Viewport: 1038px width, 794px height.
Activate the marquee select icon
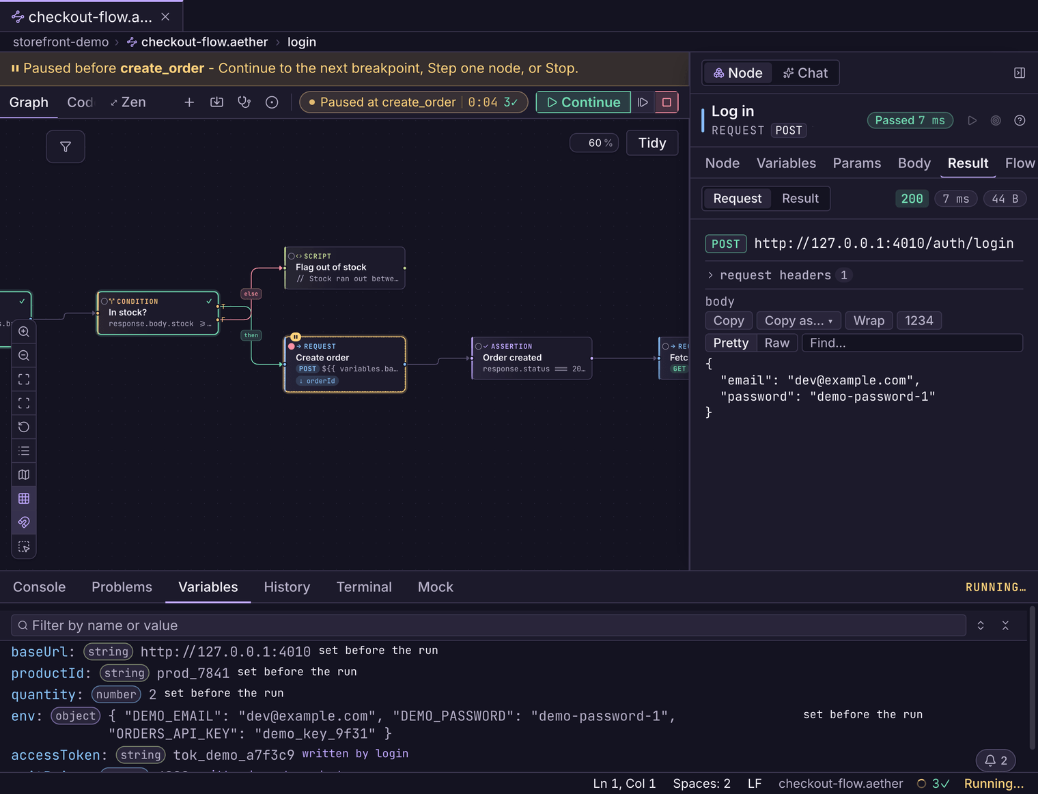click(x=24, y=547)
